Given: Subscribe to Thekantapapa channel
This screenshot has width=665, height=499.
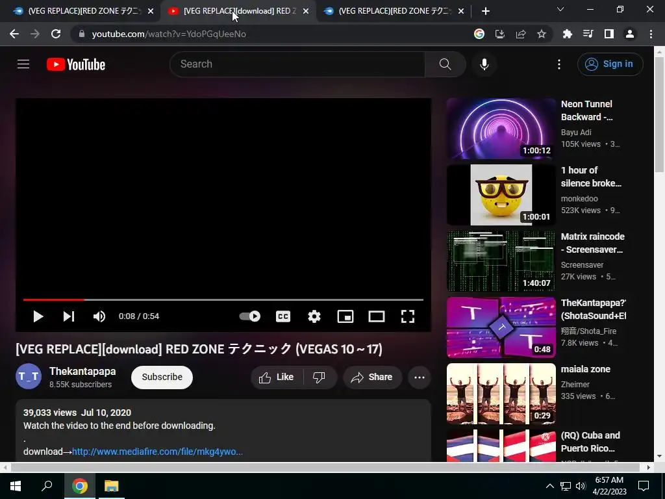Looking at the screenshot, I should click(x=162, y=377).
